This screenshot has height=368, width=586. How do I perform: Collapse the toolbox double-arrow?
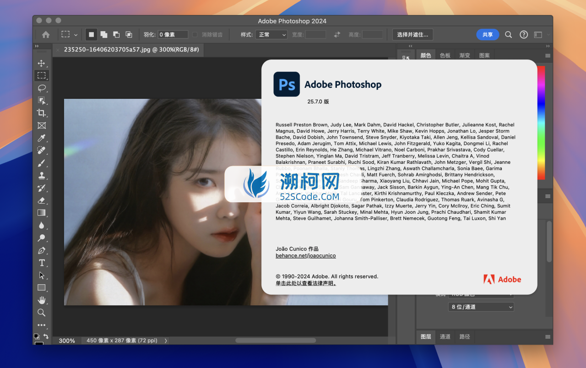pos(37,46)
